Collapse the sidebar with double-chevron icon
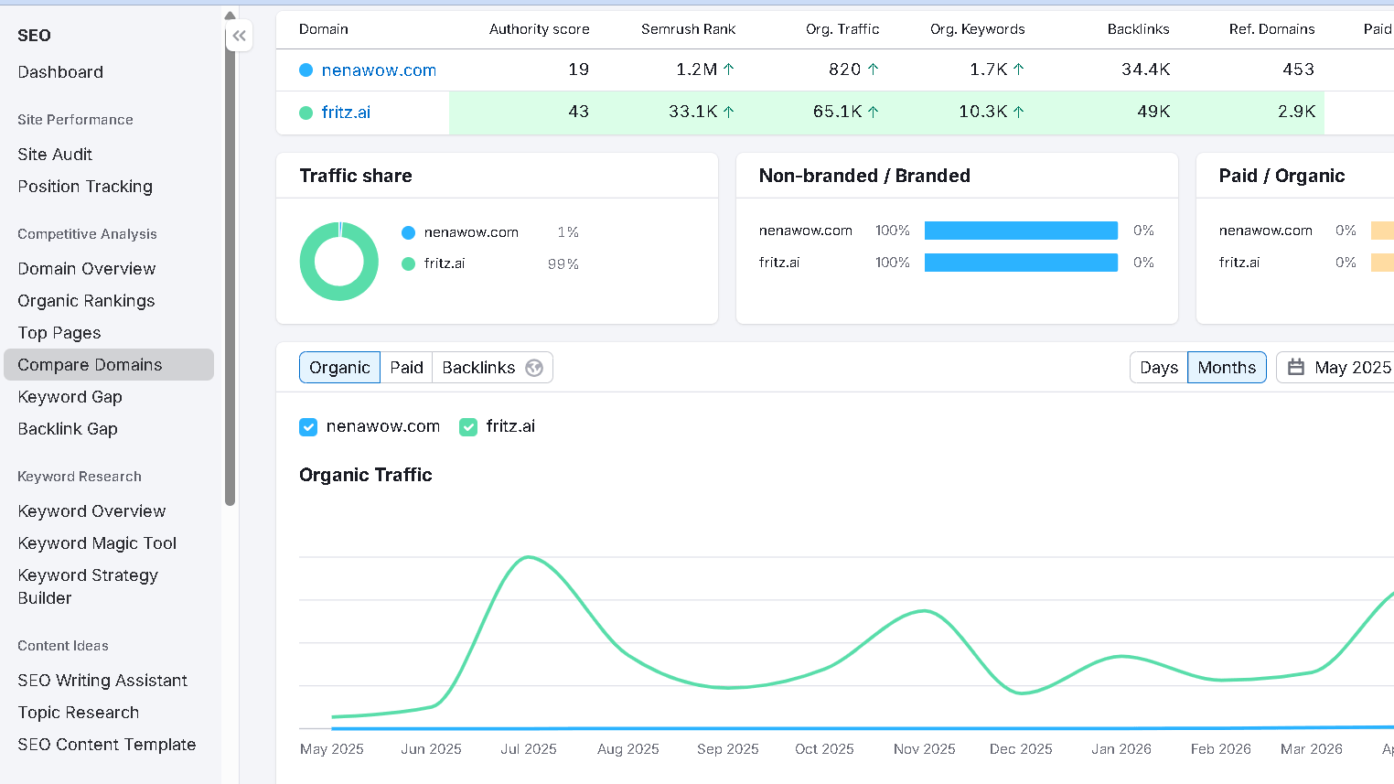The image size is (1394, 784). click(239, 36)
